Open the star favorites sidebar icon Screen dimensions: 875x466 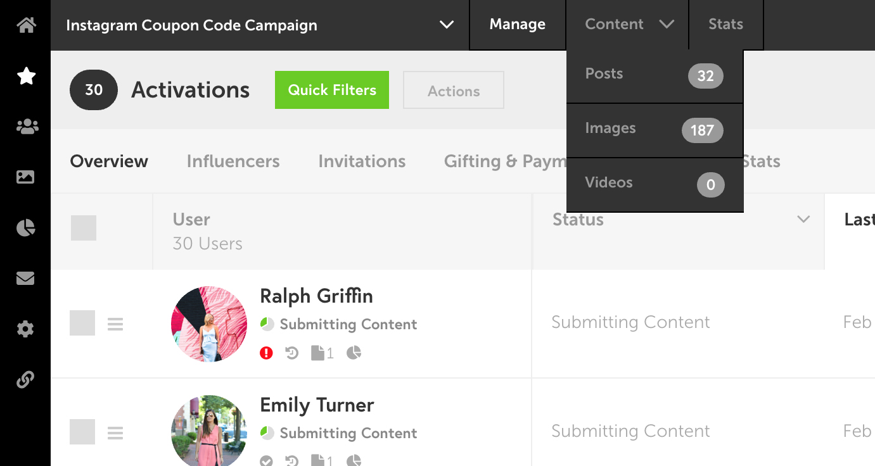point(26,76)
